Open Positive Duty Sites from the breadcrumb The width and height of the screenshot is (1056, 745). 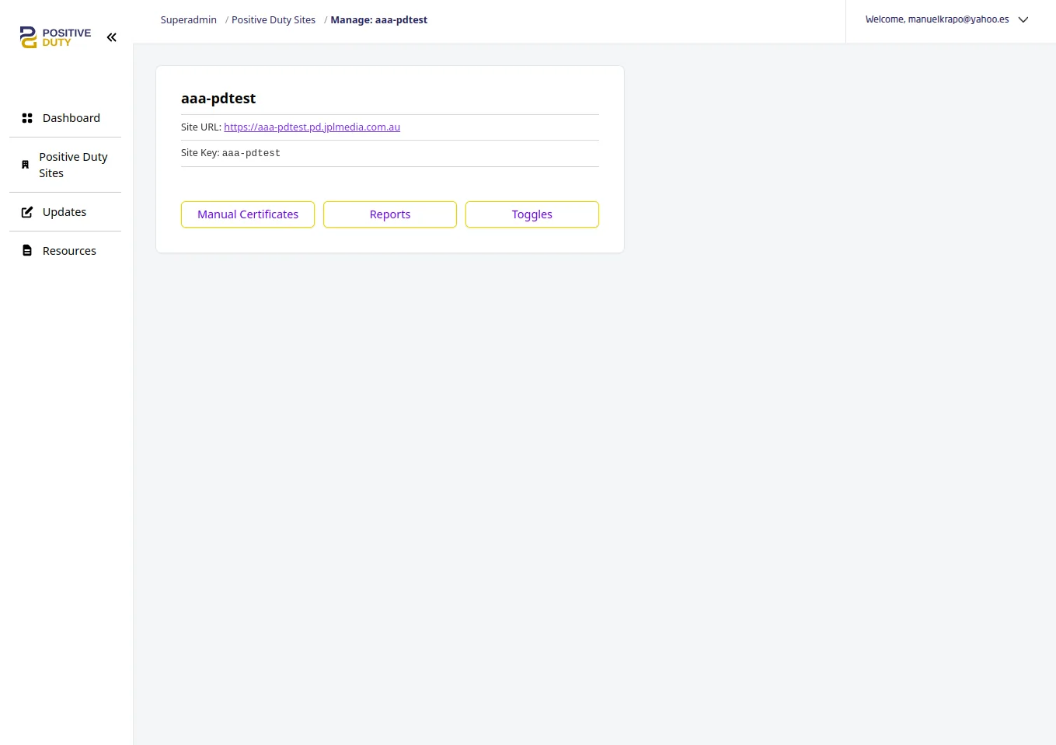[x=274, y=19]
